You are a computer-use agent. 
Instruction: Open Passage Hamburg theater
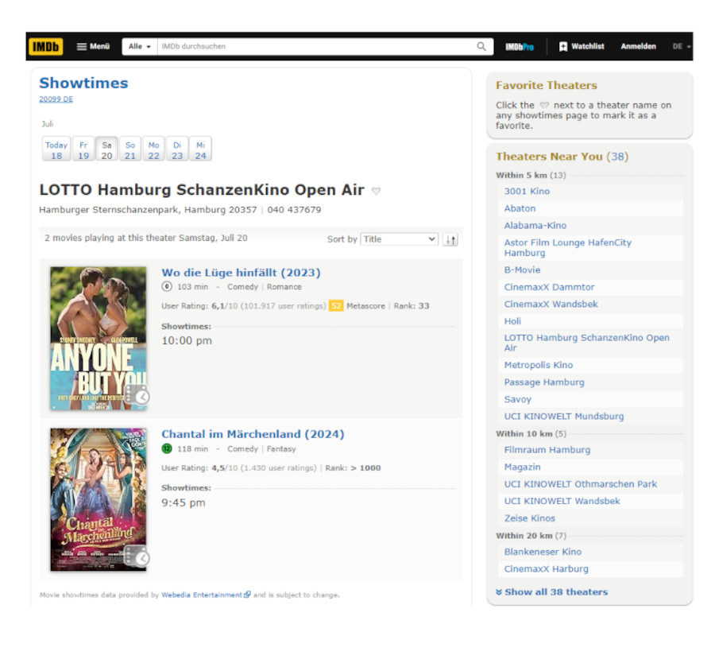[544, 382]
